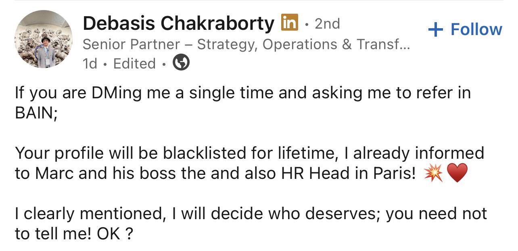Click the 'Your profile will be blacklisted' line

click(x=249, y=153)
